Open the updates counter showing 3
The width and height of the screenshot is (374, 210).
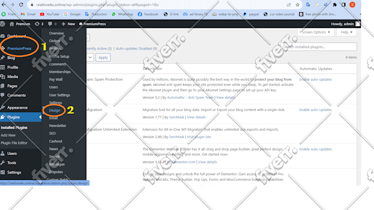click(39, 24)
